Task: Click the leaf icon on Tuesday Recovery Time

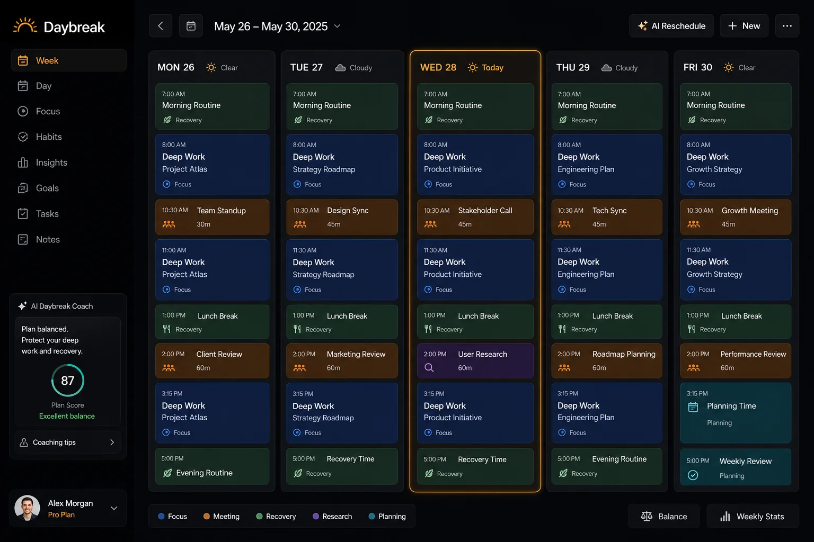Action: (x=298, y=473)
